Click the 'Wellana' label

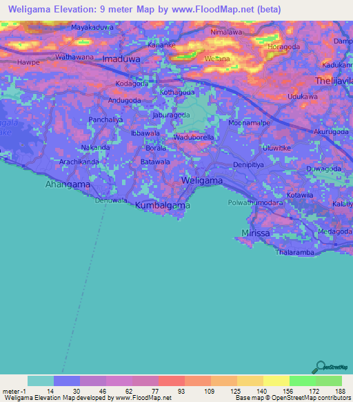[217, 59]
